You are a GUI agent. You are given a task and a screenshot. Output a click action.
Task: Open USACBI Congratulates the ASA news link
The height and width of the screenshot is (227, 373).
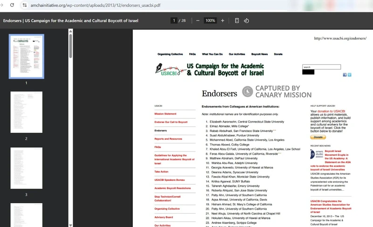point(331,206)
